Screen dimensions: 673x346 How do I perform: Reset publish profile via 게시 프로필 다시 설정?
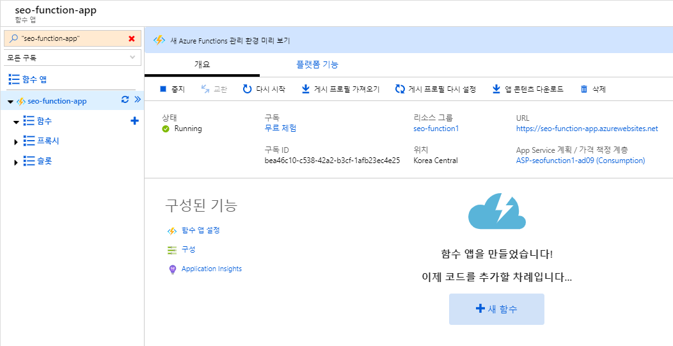(435, 90)
